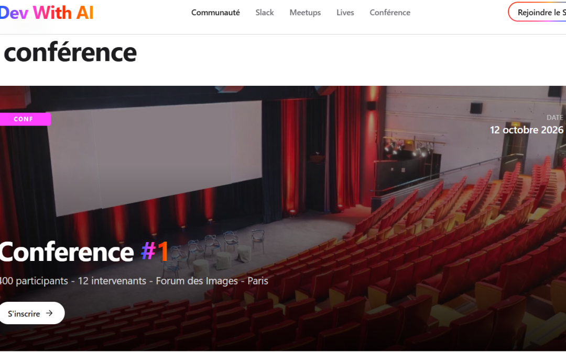Go to the Slack nav link
566x353 pixels.
point(265,13)
